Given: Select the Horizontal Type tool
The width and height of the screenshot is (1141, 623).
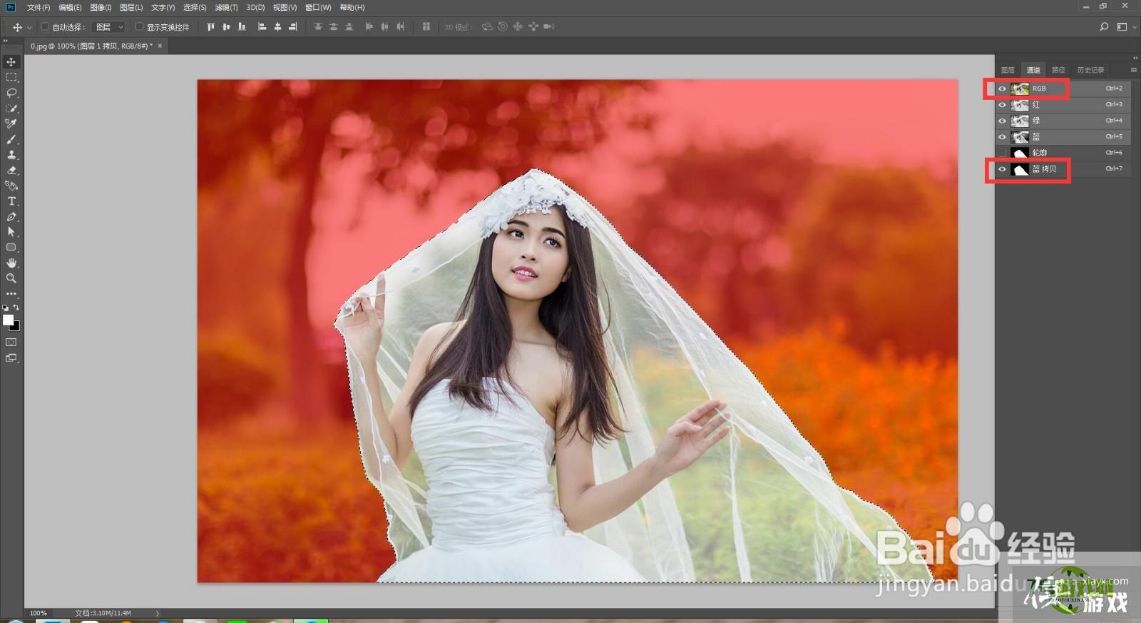Looking at the screenshot, I should coord(11,201).
